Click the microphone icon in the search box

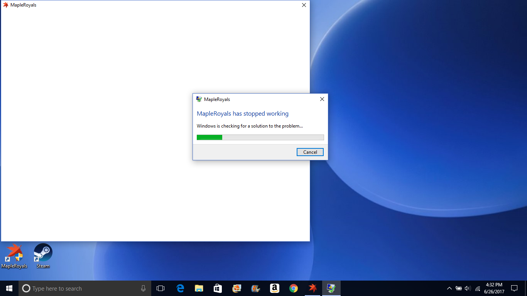click(x=143, y=288)
